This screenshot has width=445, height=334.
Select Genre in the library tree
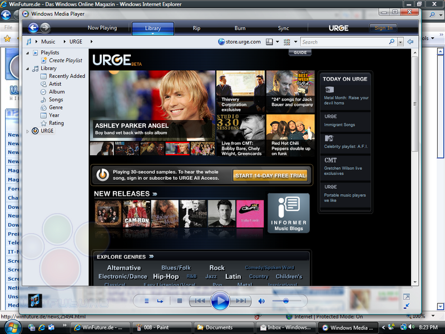(x=56, y=107)
